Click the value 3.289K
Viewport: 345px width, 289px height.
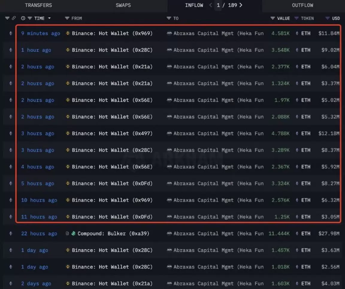coord(280,150)
